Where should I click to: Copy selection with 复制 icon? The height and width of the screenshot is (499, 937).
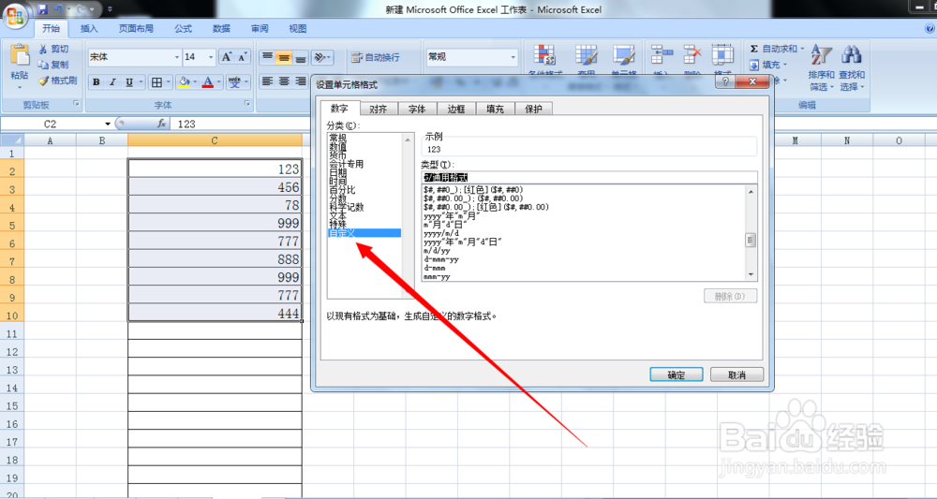click(43, 65)
